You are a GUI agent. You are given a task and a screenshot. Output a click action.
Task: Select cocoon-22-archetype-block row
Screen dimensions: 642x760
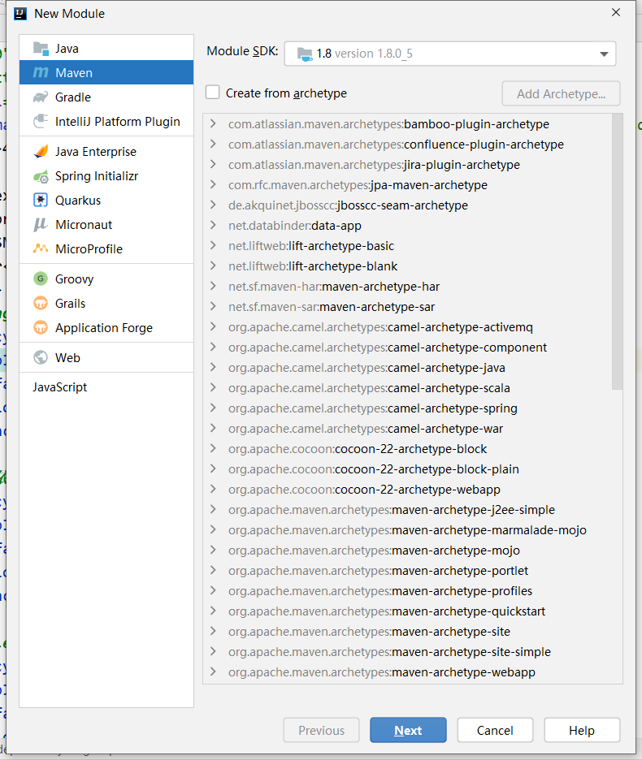click(x=408, y=449)
